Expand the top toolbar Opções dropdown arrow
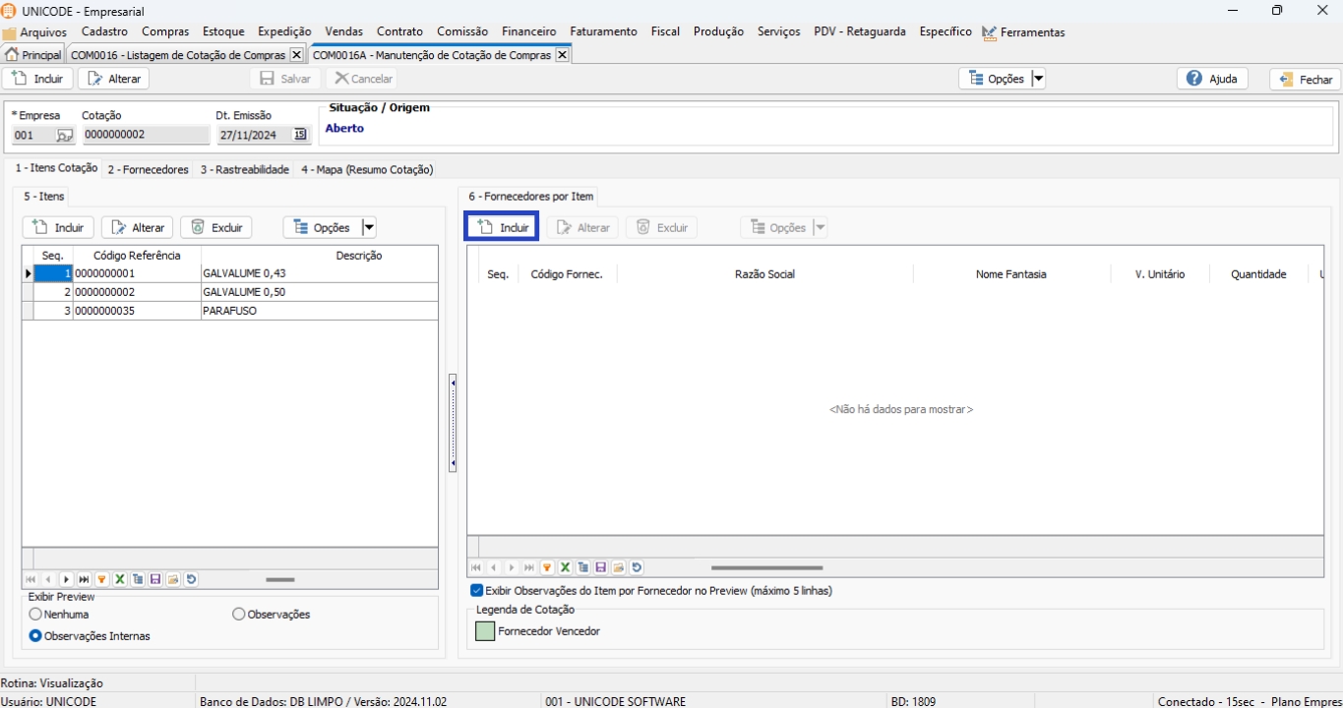This screenshot has height=708, width=1343. pos(1038,79)
